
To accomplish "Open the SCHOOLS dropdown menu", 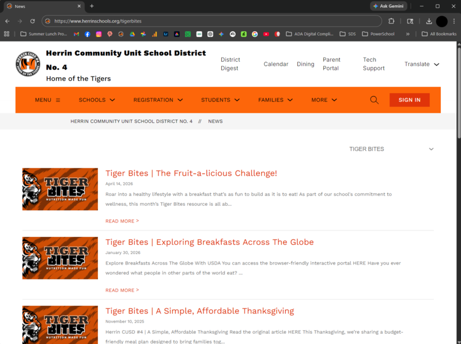I will pos(96,100).
